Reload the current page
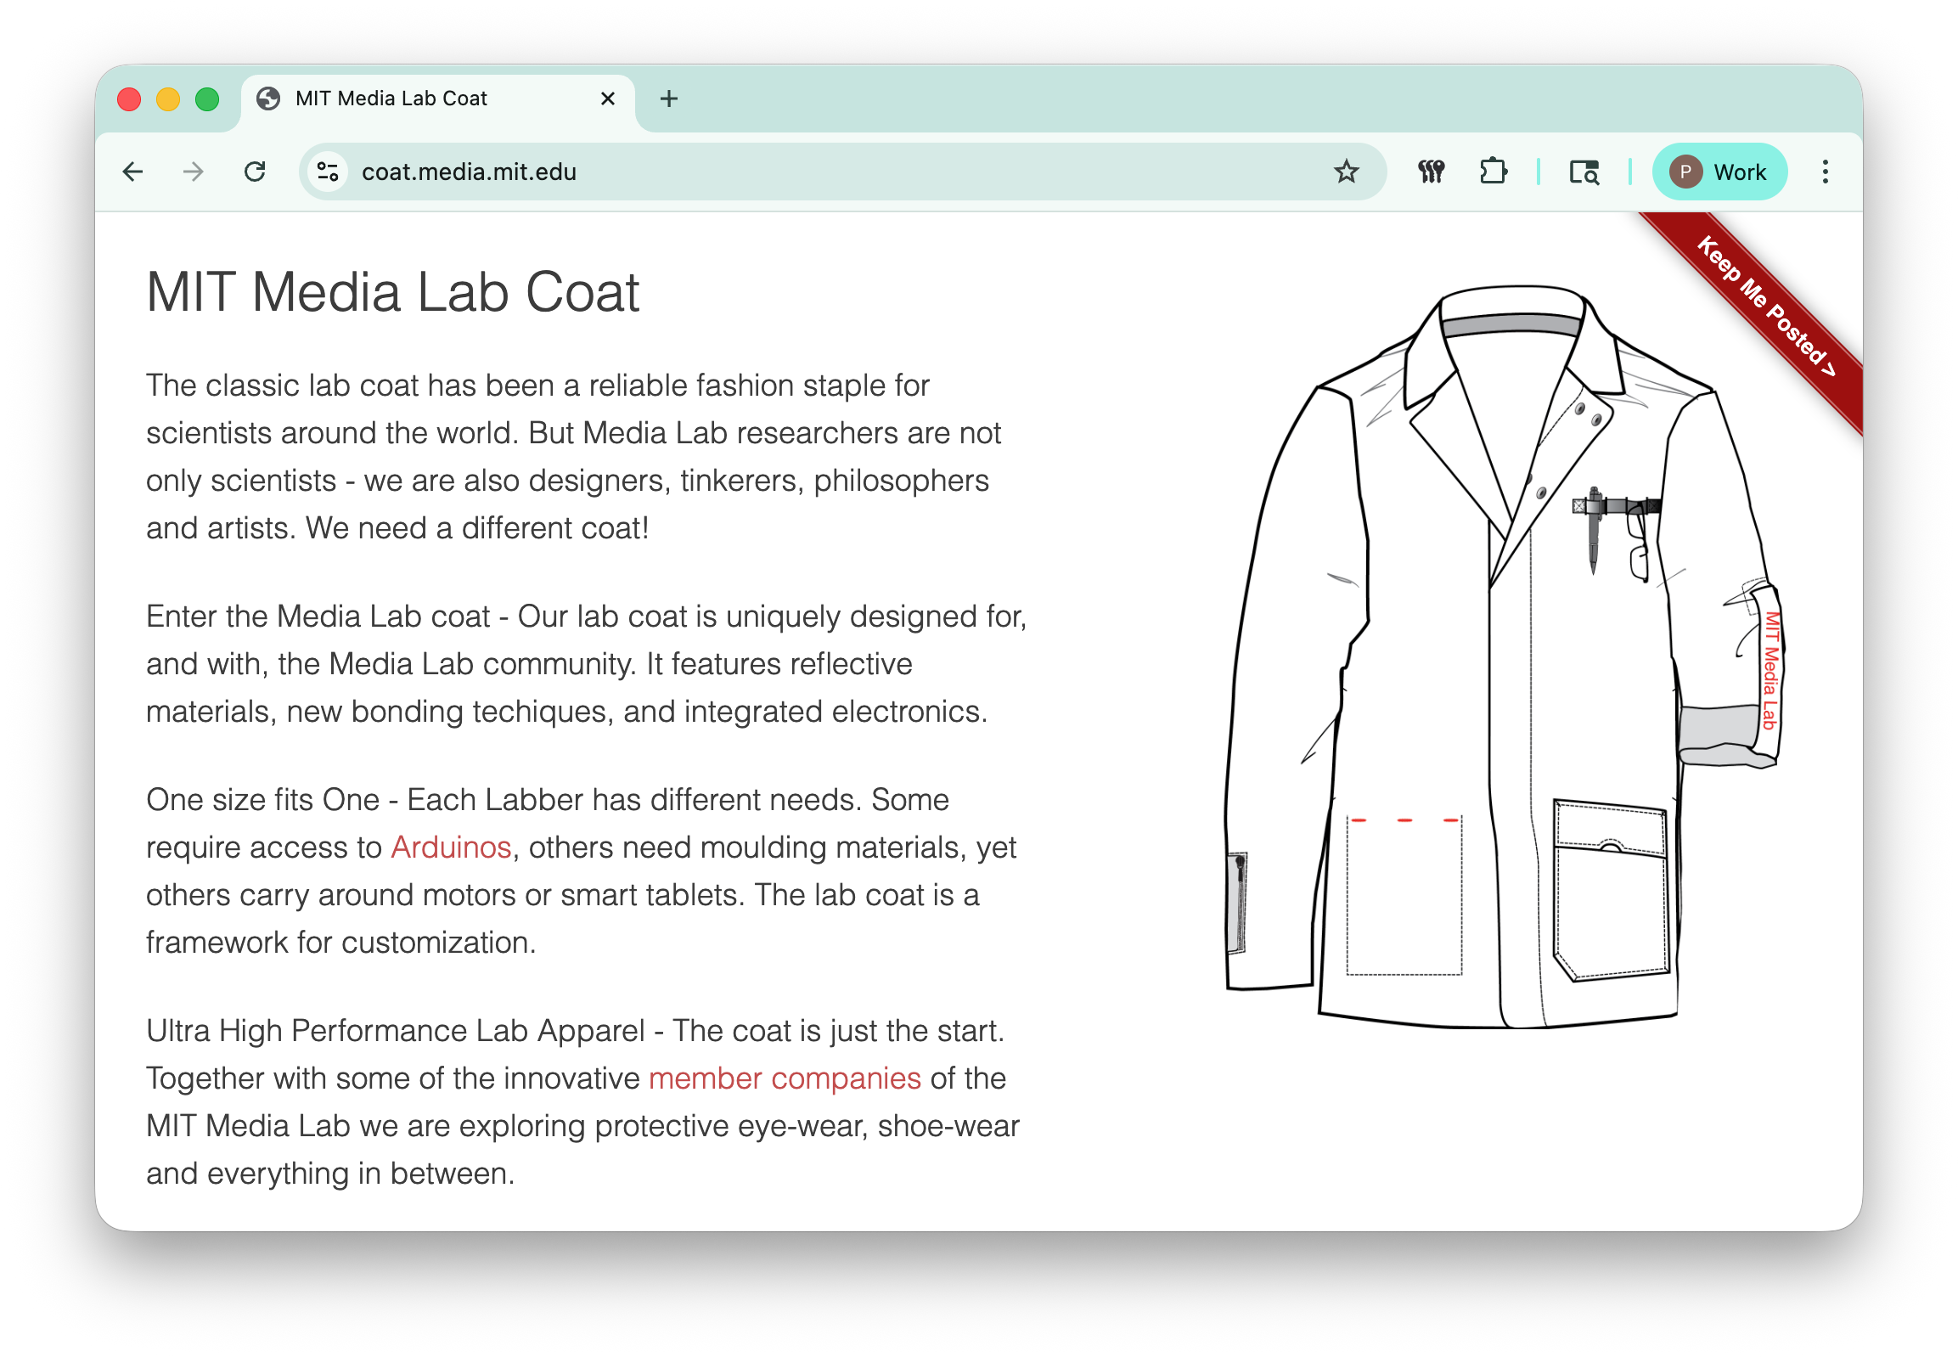This screenshot has width=1958, height=1357. pos(255,171)
